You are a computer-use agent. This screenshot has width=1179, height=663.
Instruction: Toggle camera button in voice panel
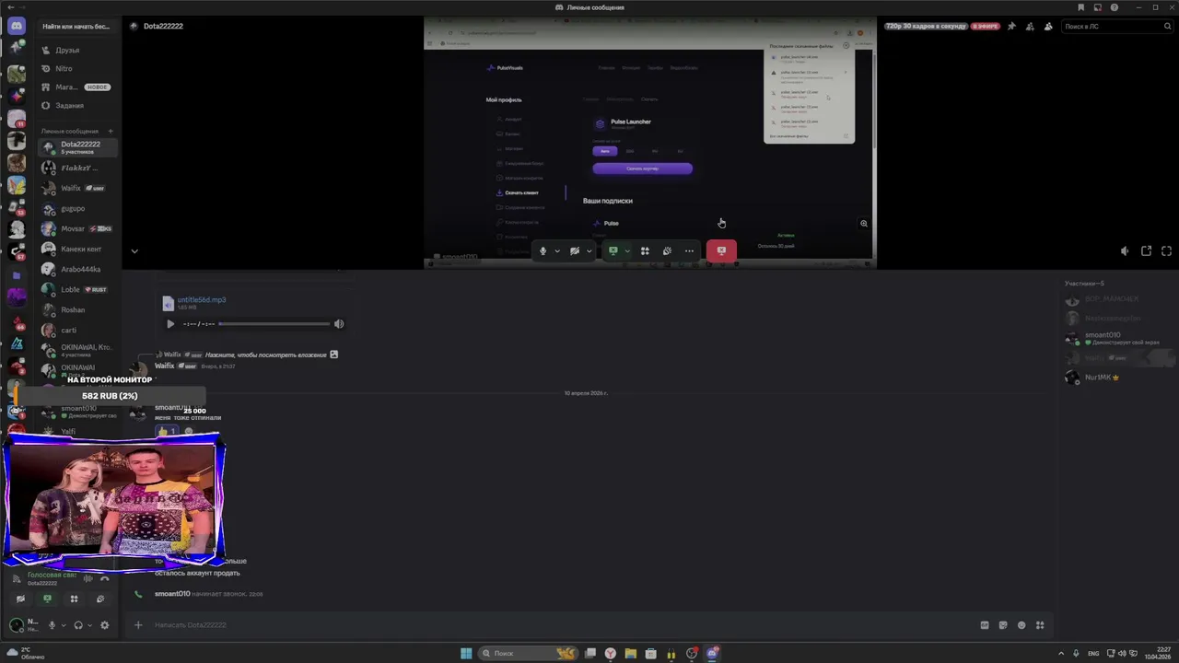pos(20,599)
